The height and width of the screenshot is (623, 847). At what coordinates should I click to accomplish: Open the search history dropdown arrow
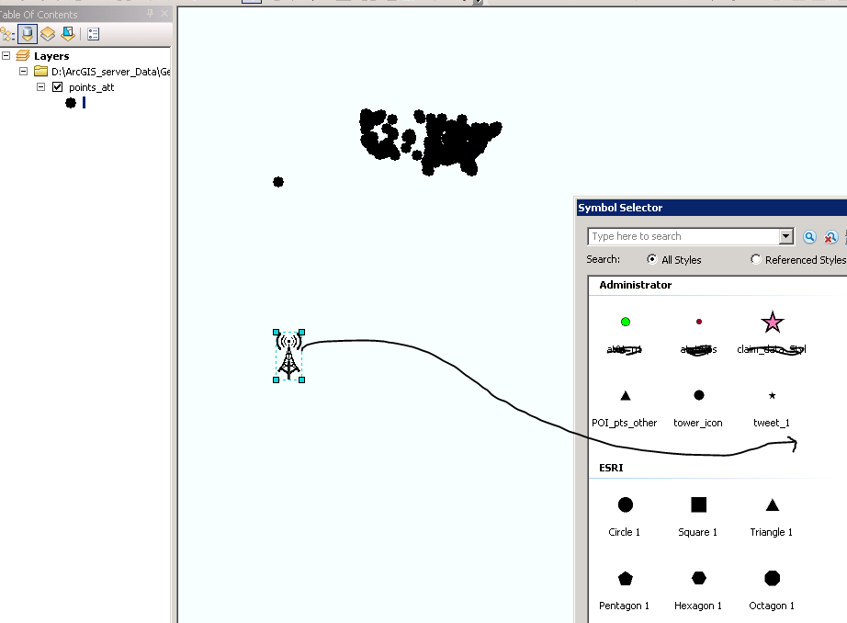point(787,236)
